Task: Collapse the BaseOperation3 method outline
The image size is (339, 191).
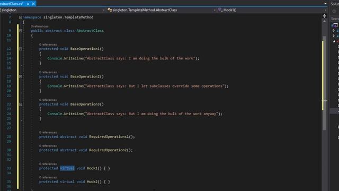Action: pyautogui.click(x=21, y=104)
